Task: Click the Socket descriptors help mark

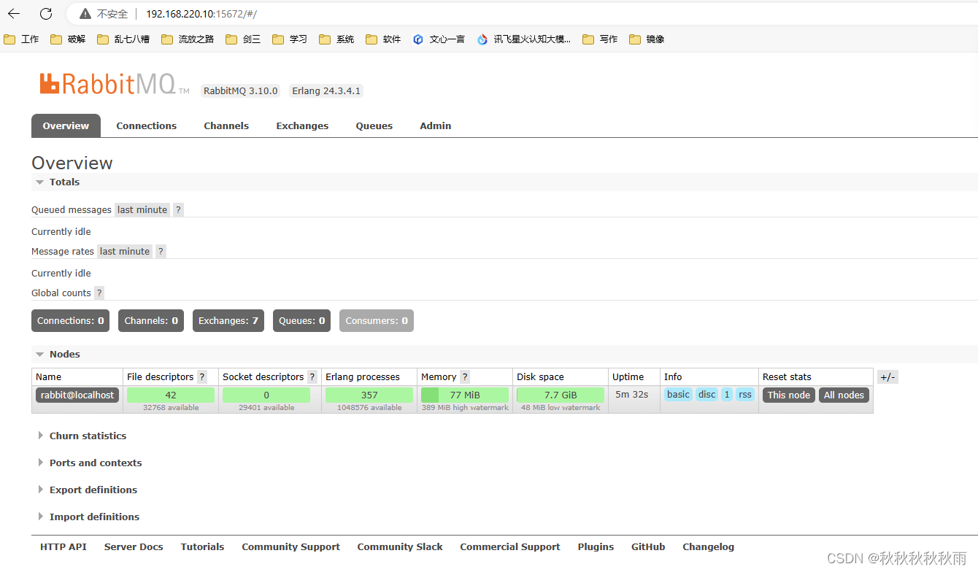Action: [x=312, y=376]
